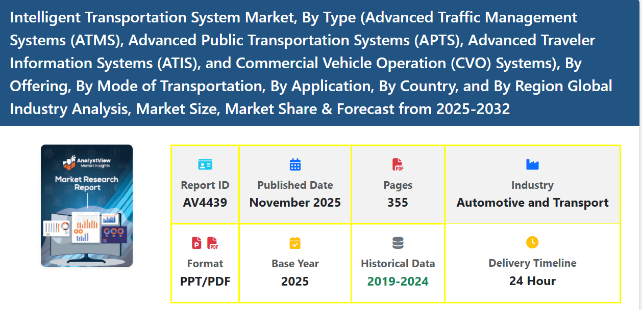Click the November 2025 published date
The height and width of the screenshot is (310, 642).
pyautogui.click(x=295, y=203)
